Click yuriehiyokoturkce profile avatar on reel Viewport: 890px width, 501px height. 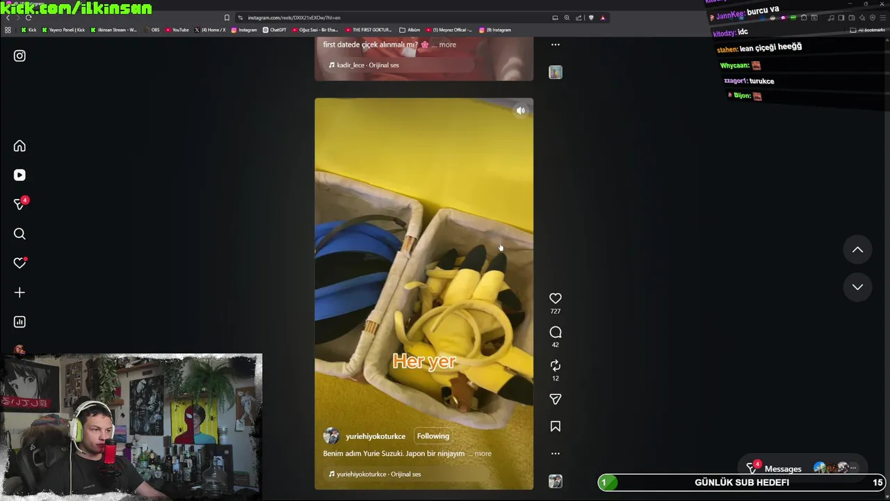pos(332,436)
